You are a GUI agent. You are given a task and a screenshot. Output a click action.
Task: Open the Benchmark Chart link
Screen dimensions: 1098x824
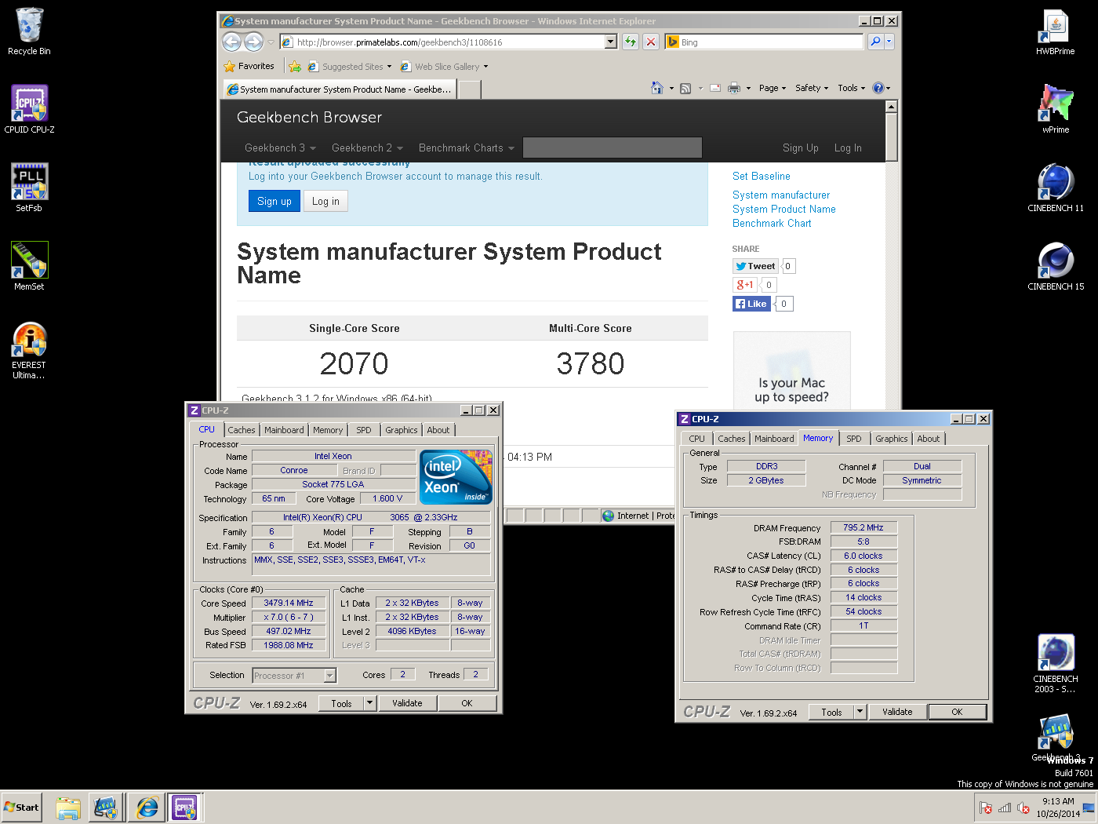click(x=772, y=224)
